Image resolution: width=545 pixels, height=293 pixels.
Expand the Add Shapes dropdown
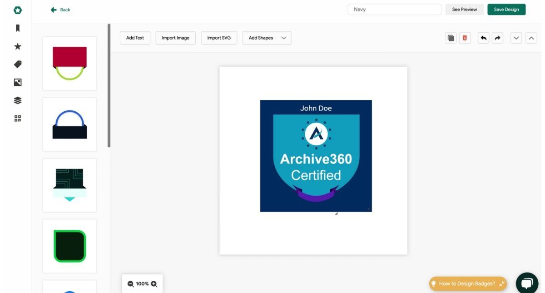point(267,38)
